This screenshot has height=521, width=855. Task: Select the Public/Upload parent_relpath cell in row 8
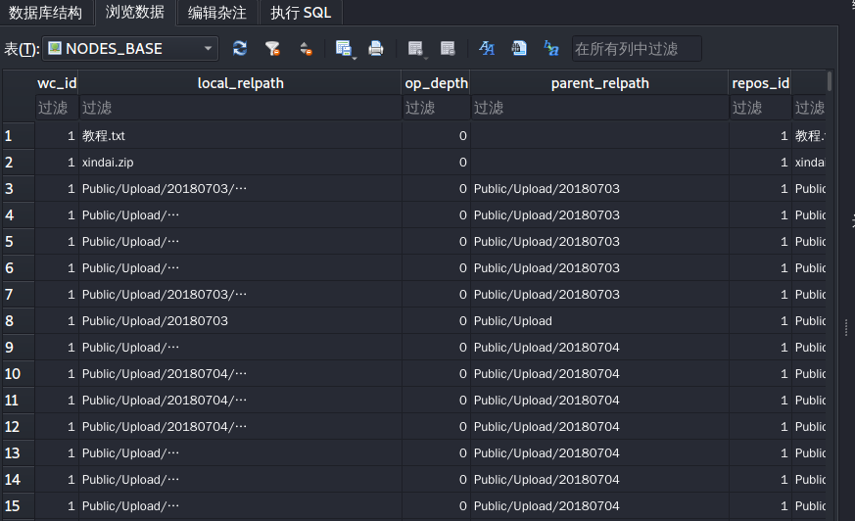(599, 321)
